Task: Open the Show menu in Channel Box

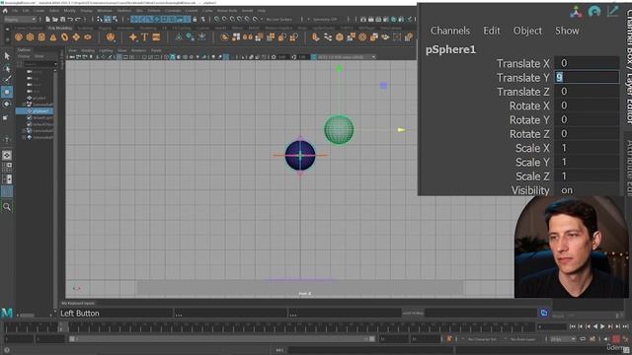Action: tap(567, 31)
